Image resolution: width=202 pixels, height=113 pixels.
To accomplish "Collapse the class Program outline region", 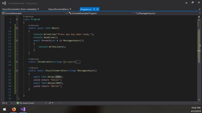I will 17,19.
